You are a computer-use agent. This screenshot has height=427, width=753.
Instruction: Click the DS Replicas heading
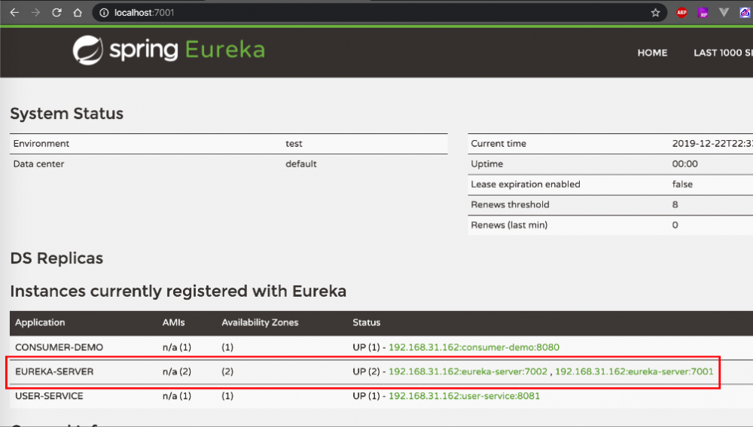click(x=56, y=258)
